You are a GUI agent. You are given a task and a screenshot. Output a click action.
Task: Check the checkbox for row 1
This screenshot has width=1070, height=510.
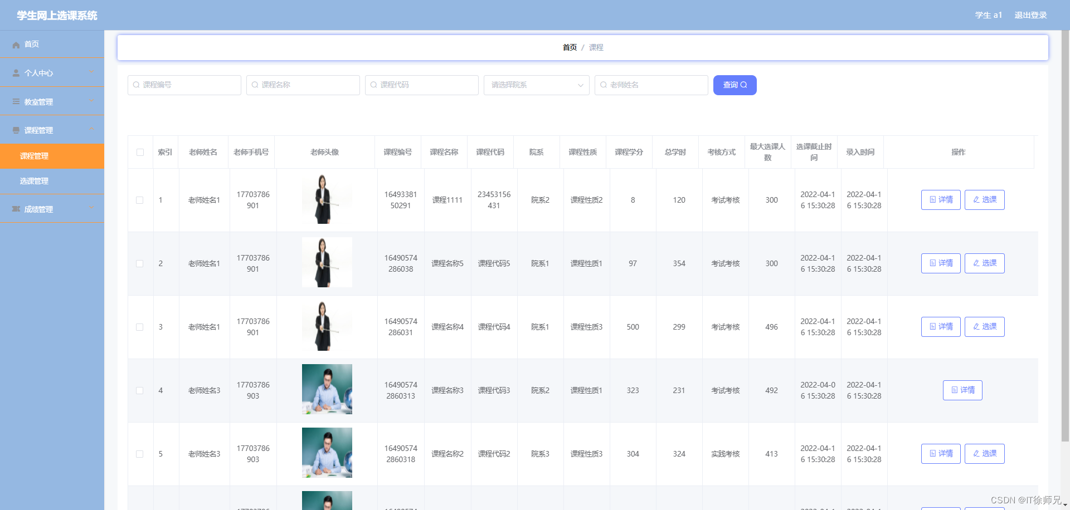tap(140, 200)
